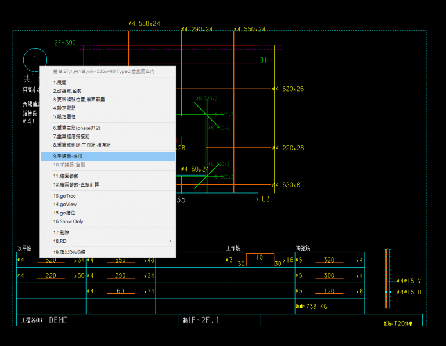446x346 pixels.
Task: Click the #4@15 V spacing label
Action: 409,281
